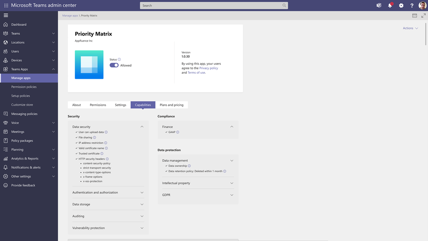Switch to the Permissions tab
Image resolution: width=428 pixels, height=241 pixels.
tap(98, 105)
